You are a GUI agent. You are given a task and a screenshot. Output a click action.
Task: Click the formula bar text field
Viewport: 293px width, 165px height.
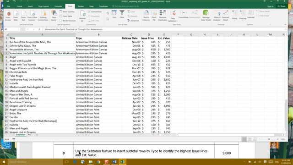[163, 29]
